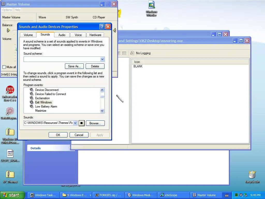Open Embarcadero Dev-C++ desktop shortcut
The image size is (265, 199).
click(x=10, y=93)
